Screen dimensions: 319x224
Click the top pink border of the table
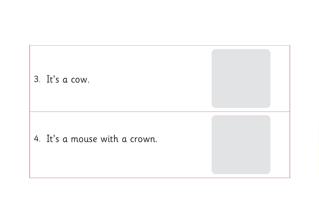click(x=121, y=46)
